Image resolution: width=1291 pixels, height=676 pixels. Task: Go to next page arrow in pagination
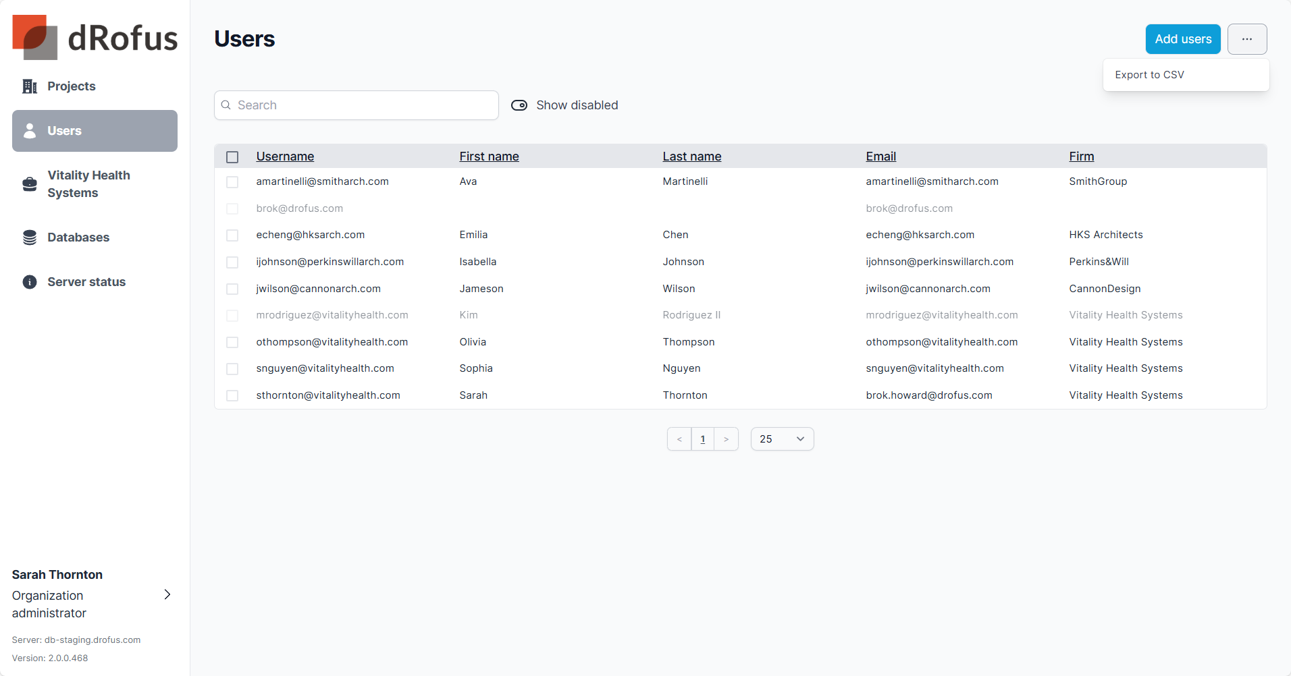click(726, 439)
